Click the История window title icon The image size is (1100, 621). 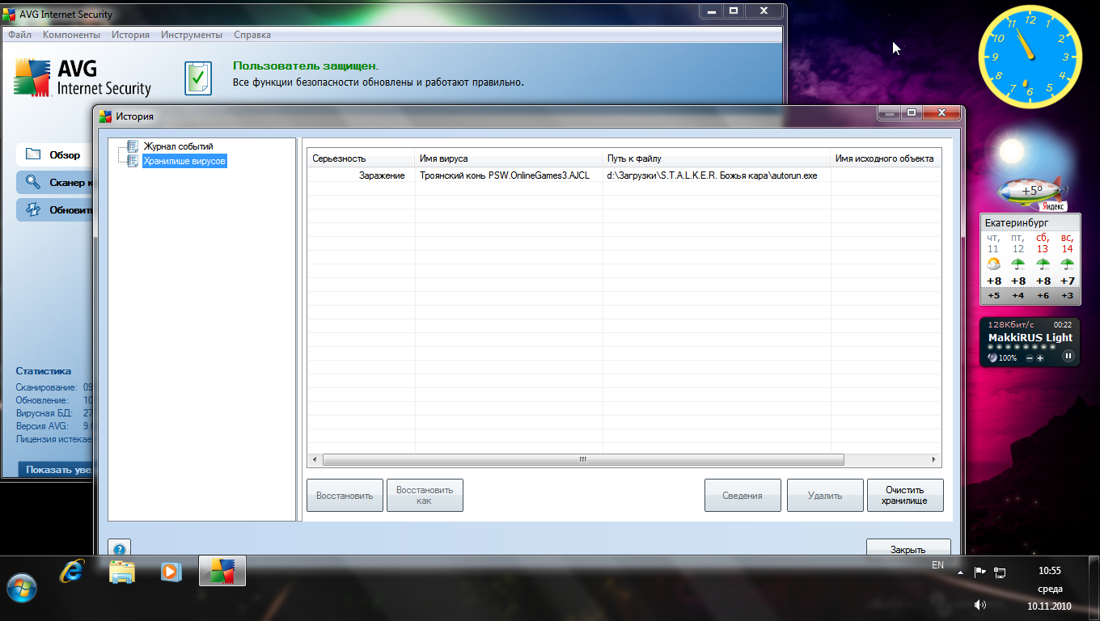click(x=105, y=116)
